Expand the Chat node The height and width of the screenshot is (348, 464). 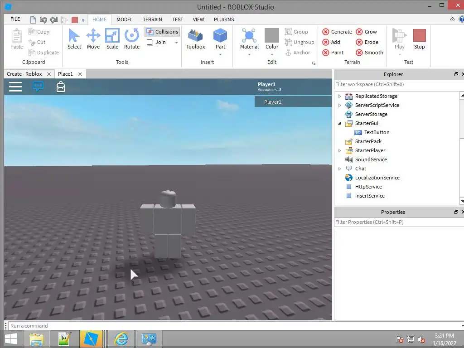click(x=339, y=169)
